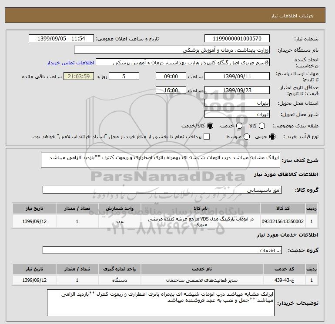Click the need number field 1199000001000570
This screenshot has height=324, width=335.
[237, 38]
